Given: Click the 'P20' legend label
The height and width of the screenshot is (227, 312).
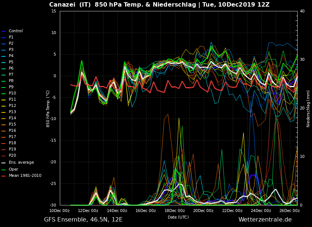Looking at the screenshot, I should [x=12, y=155].
